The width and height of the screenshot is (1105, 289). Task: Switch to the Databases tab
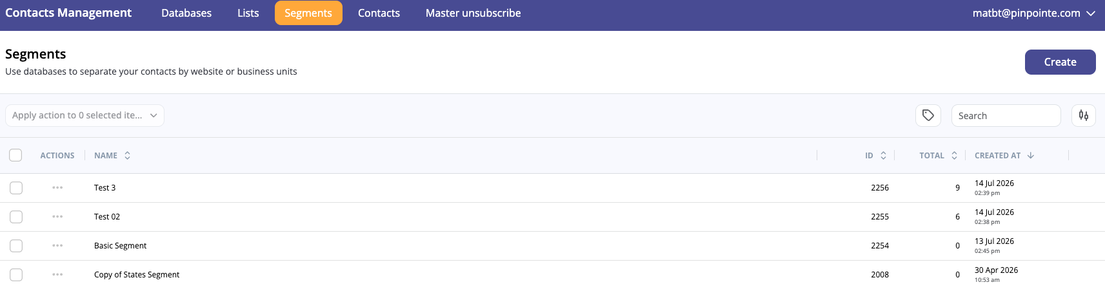click(186, 13)
